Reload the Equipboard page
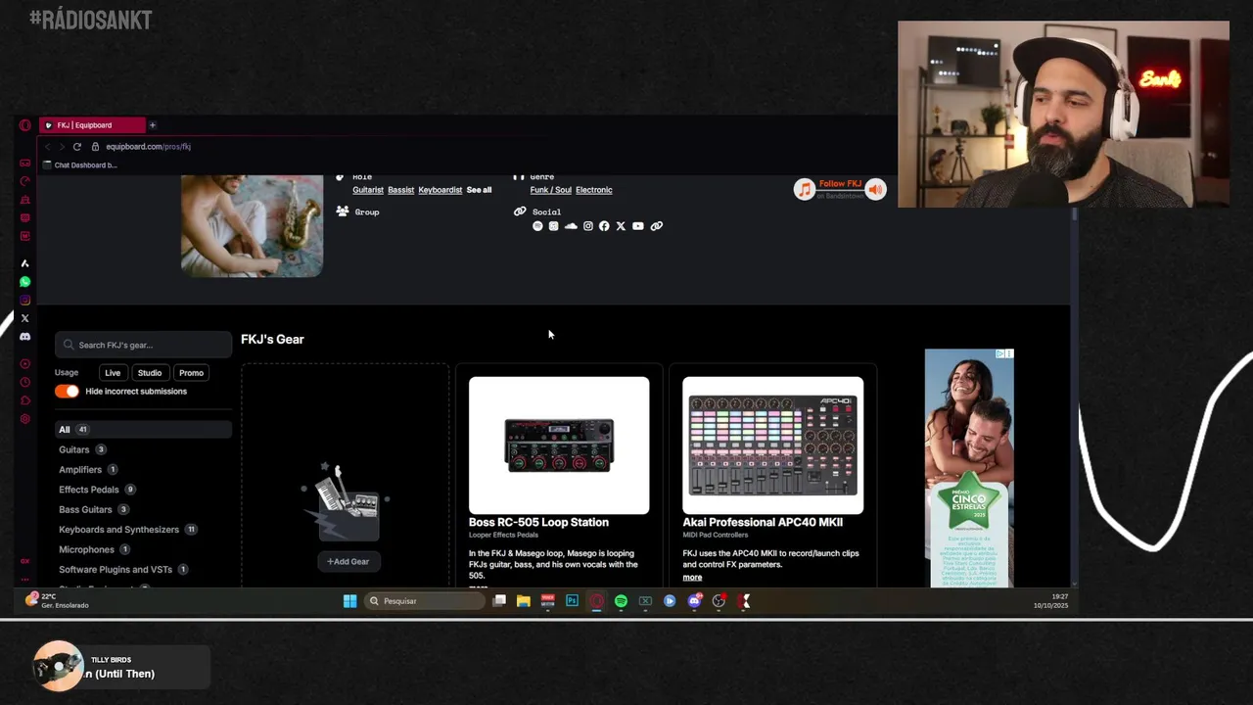The image size is (1253, 705). coord(76,147)
